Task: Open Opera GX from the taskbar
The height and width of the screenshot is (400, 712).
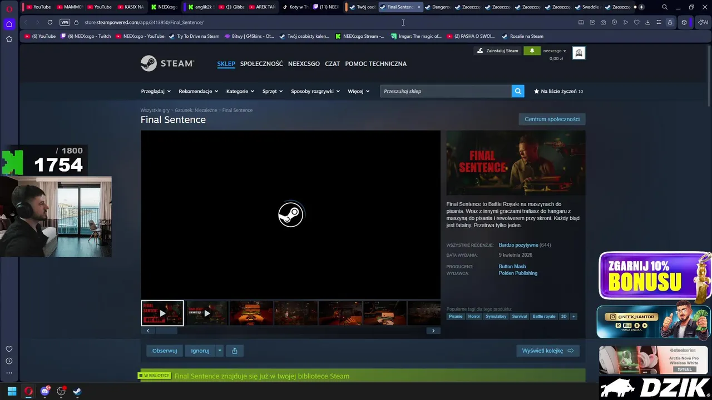Action: pos(28,391)
